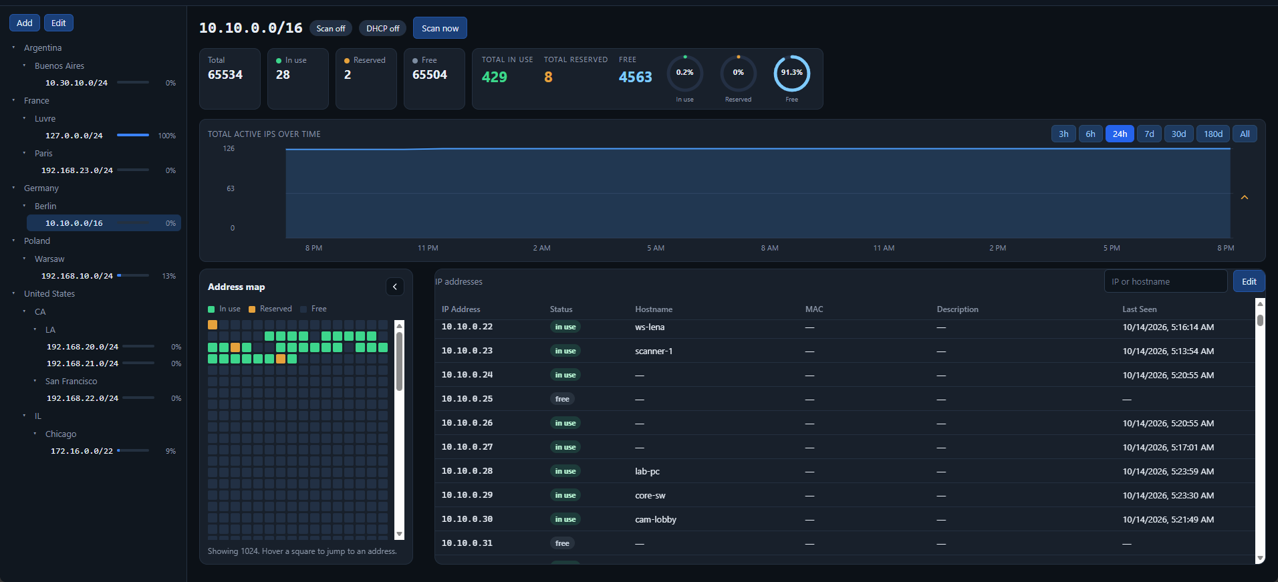Click the IP addresses table scrollbar thumb

click(x=1260, y=320)
